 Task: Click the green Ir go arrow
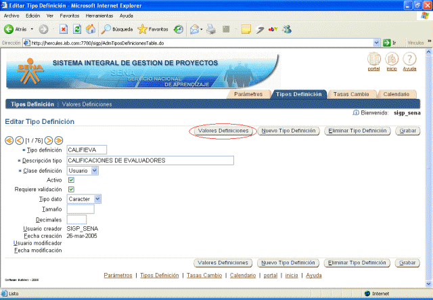point(386,43)
